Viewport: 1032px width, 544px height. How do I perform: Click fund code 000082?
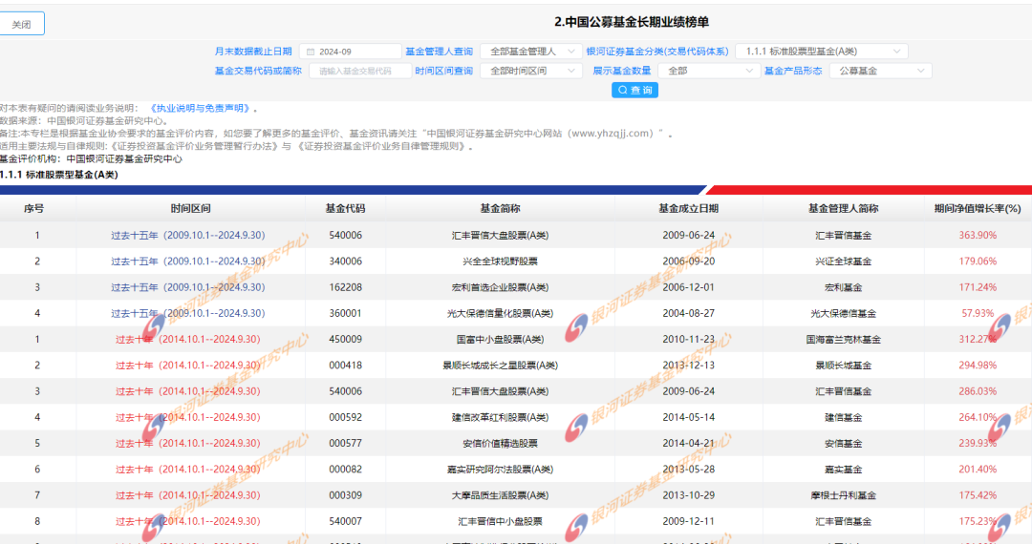click(346, 470)
